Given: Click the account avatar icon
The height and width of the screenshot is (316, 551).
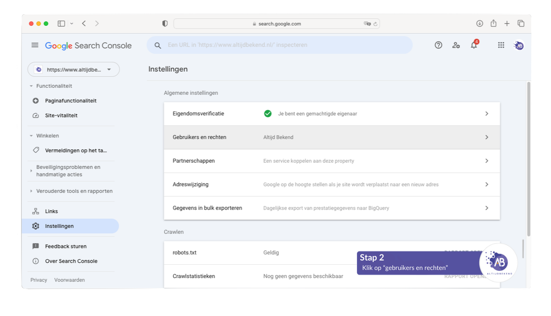Looking at the screenshot, I should [x=519, y=45].
